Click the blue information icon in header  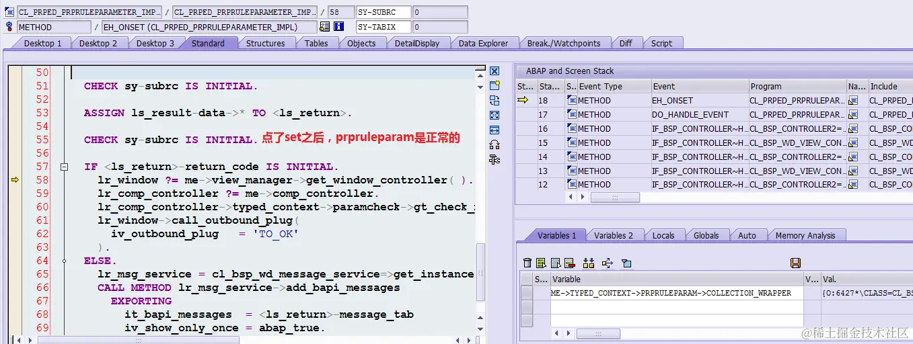pyautogui.click(x=339, y=27)
